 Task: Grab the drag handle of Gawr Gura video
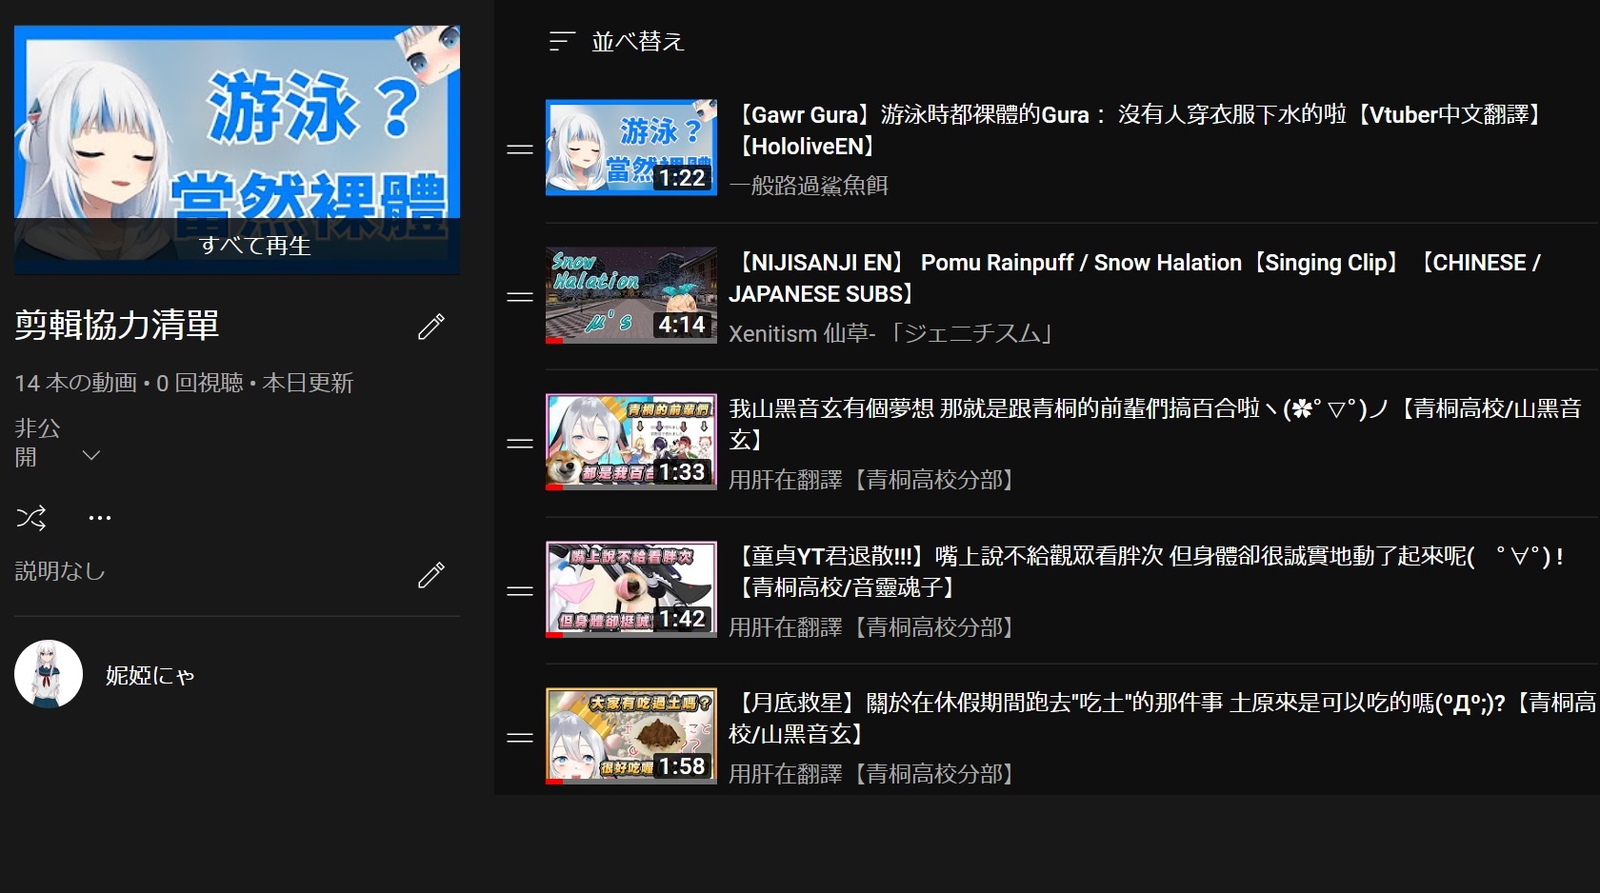[520, 149]
